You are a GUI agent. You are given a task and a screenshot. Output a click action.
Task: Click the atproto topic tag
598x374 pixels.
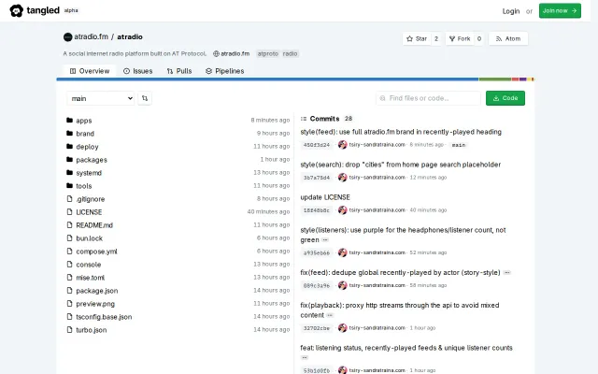268,54
